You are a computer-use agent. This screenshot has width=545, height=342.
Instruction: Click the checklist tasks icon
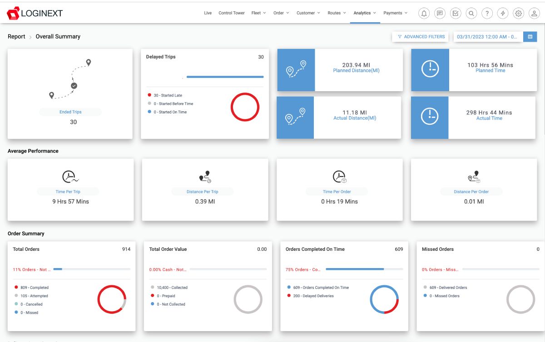[x=456, y=13]
